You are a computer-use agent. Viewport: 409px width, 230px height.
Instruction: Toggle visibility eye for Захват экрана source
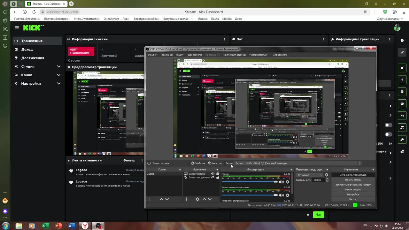(x=213, y=174)
